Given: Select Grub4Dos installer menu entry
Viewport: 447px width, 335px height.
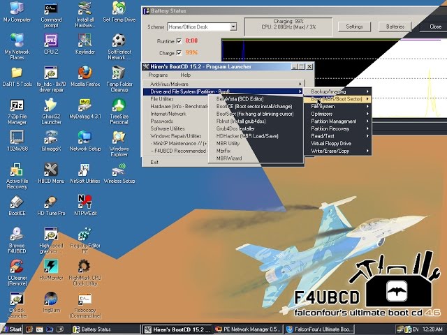Looking at the screenshot, I should point(256,128).
